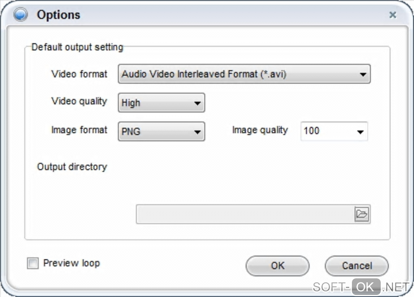Image resolution: width=414 pixels, height=297 pixels.
Task: Enable the Preview loop checkbox
Action: point(32,263)
